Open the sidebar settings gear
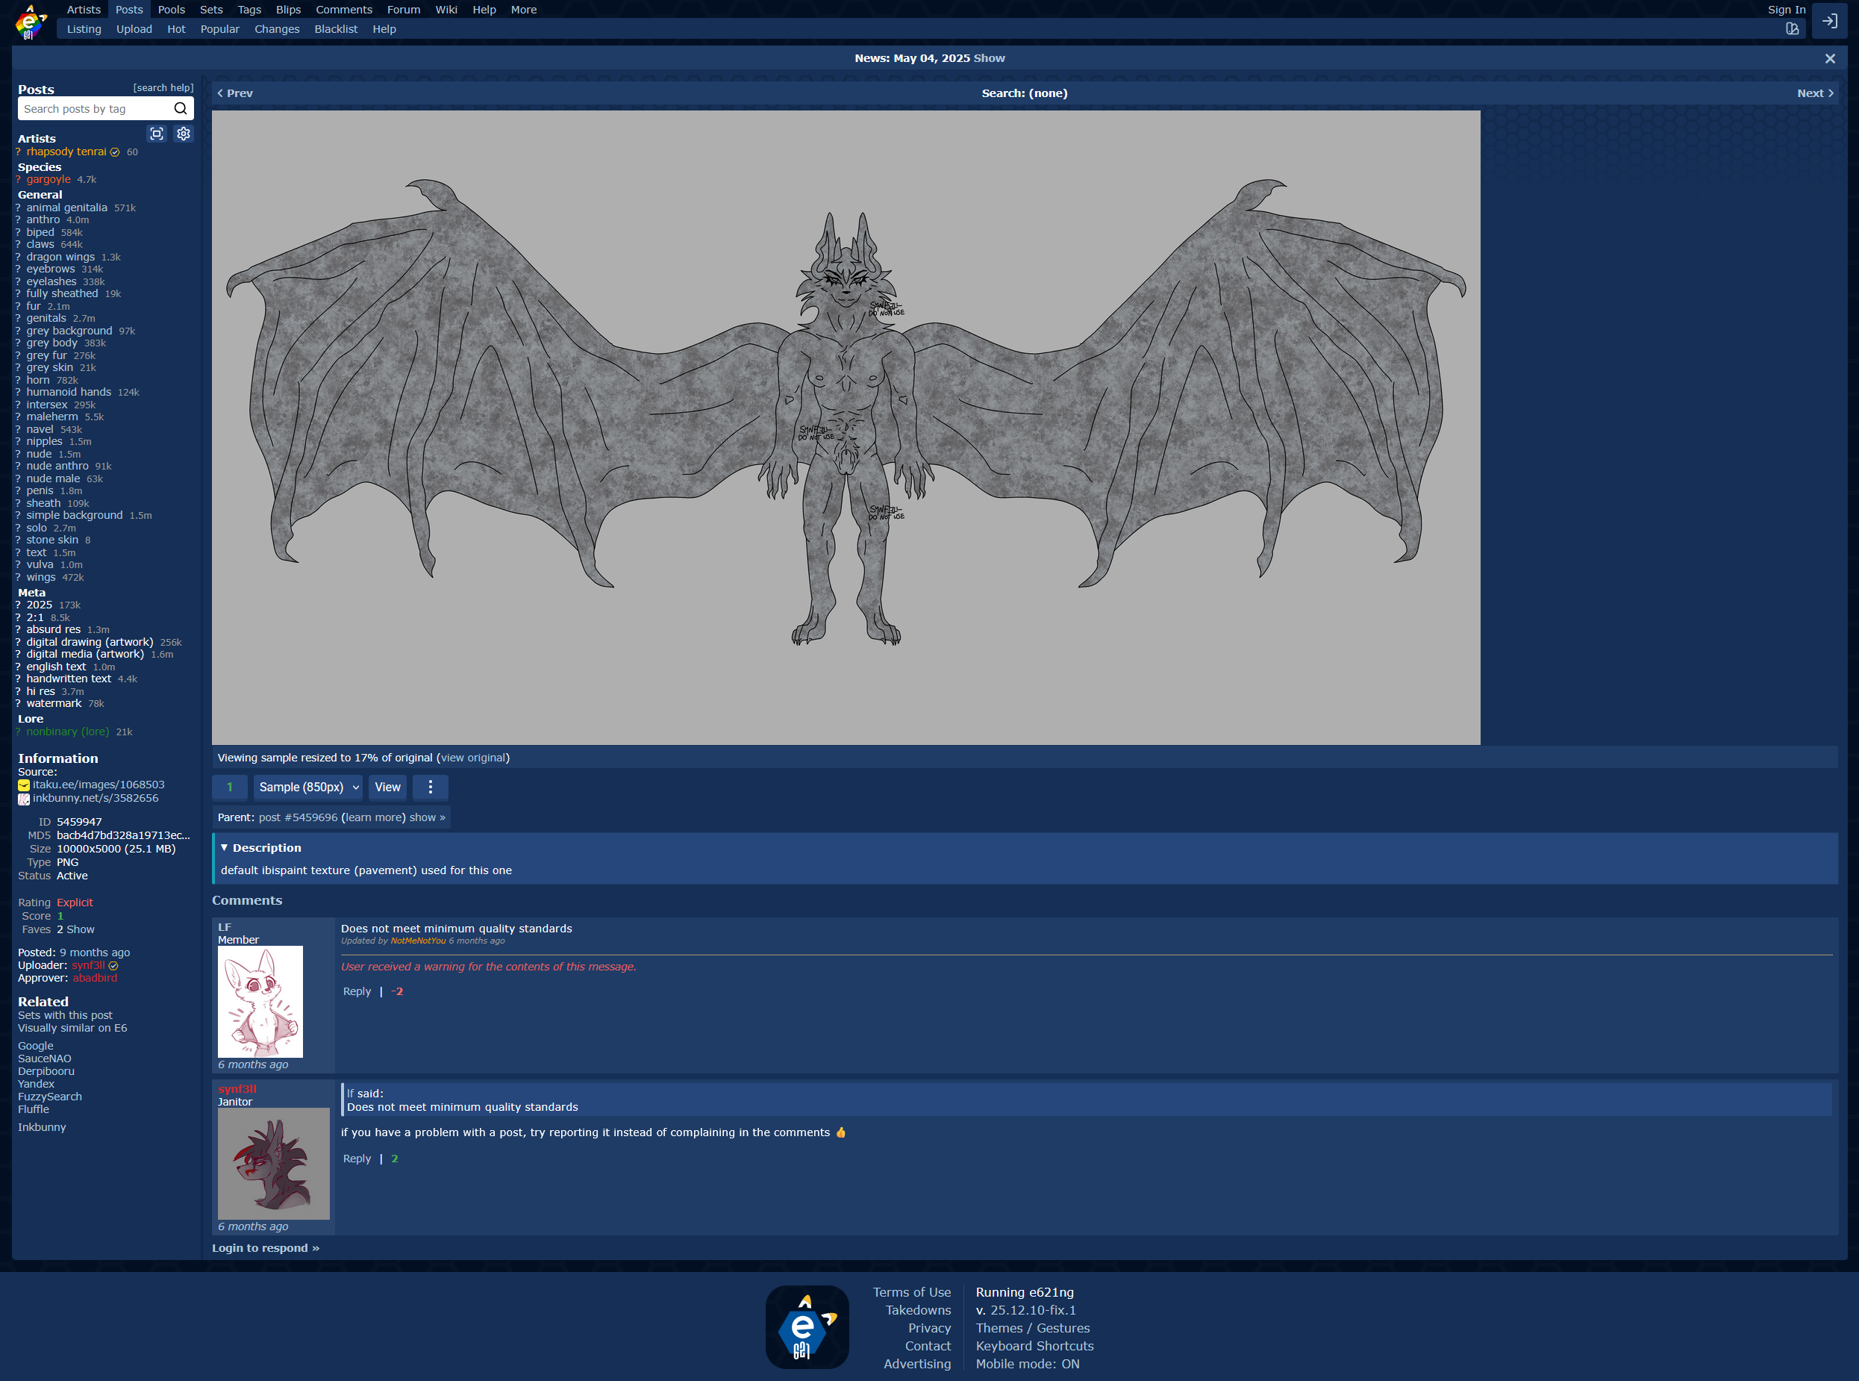Screen dimensions: 1859x1381 click(x=184, y=134)
